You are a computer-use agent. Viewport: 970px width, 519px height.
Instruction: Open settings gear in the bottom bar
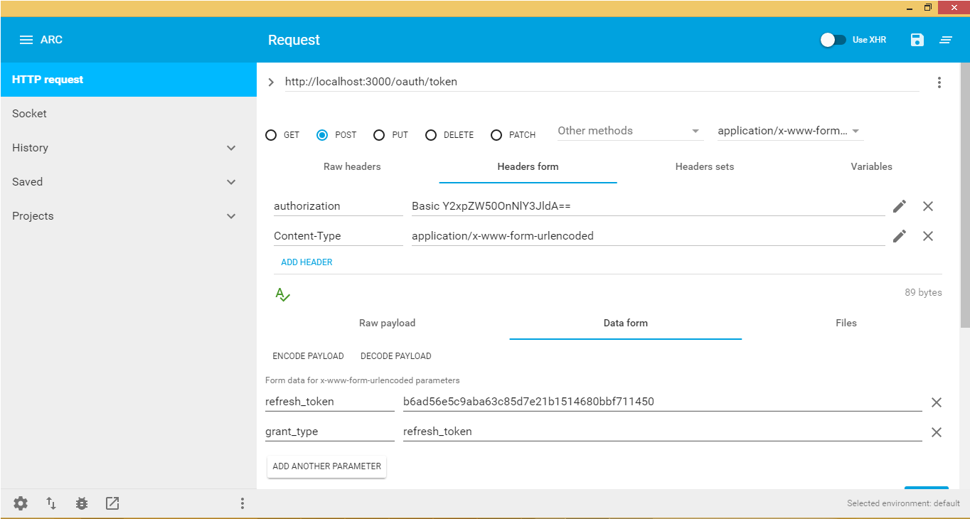21,503
